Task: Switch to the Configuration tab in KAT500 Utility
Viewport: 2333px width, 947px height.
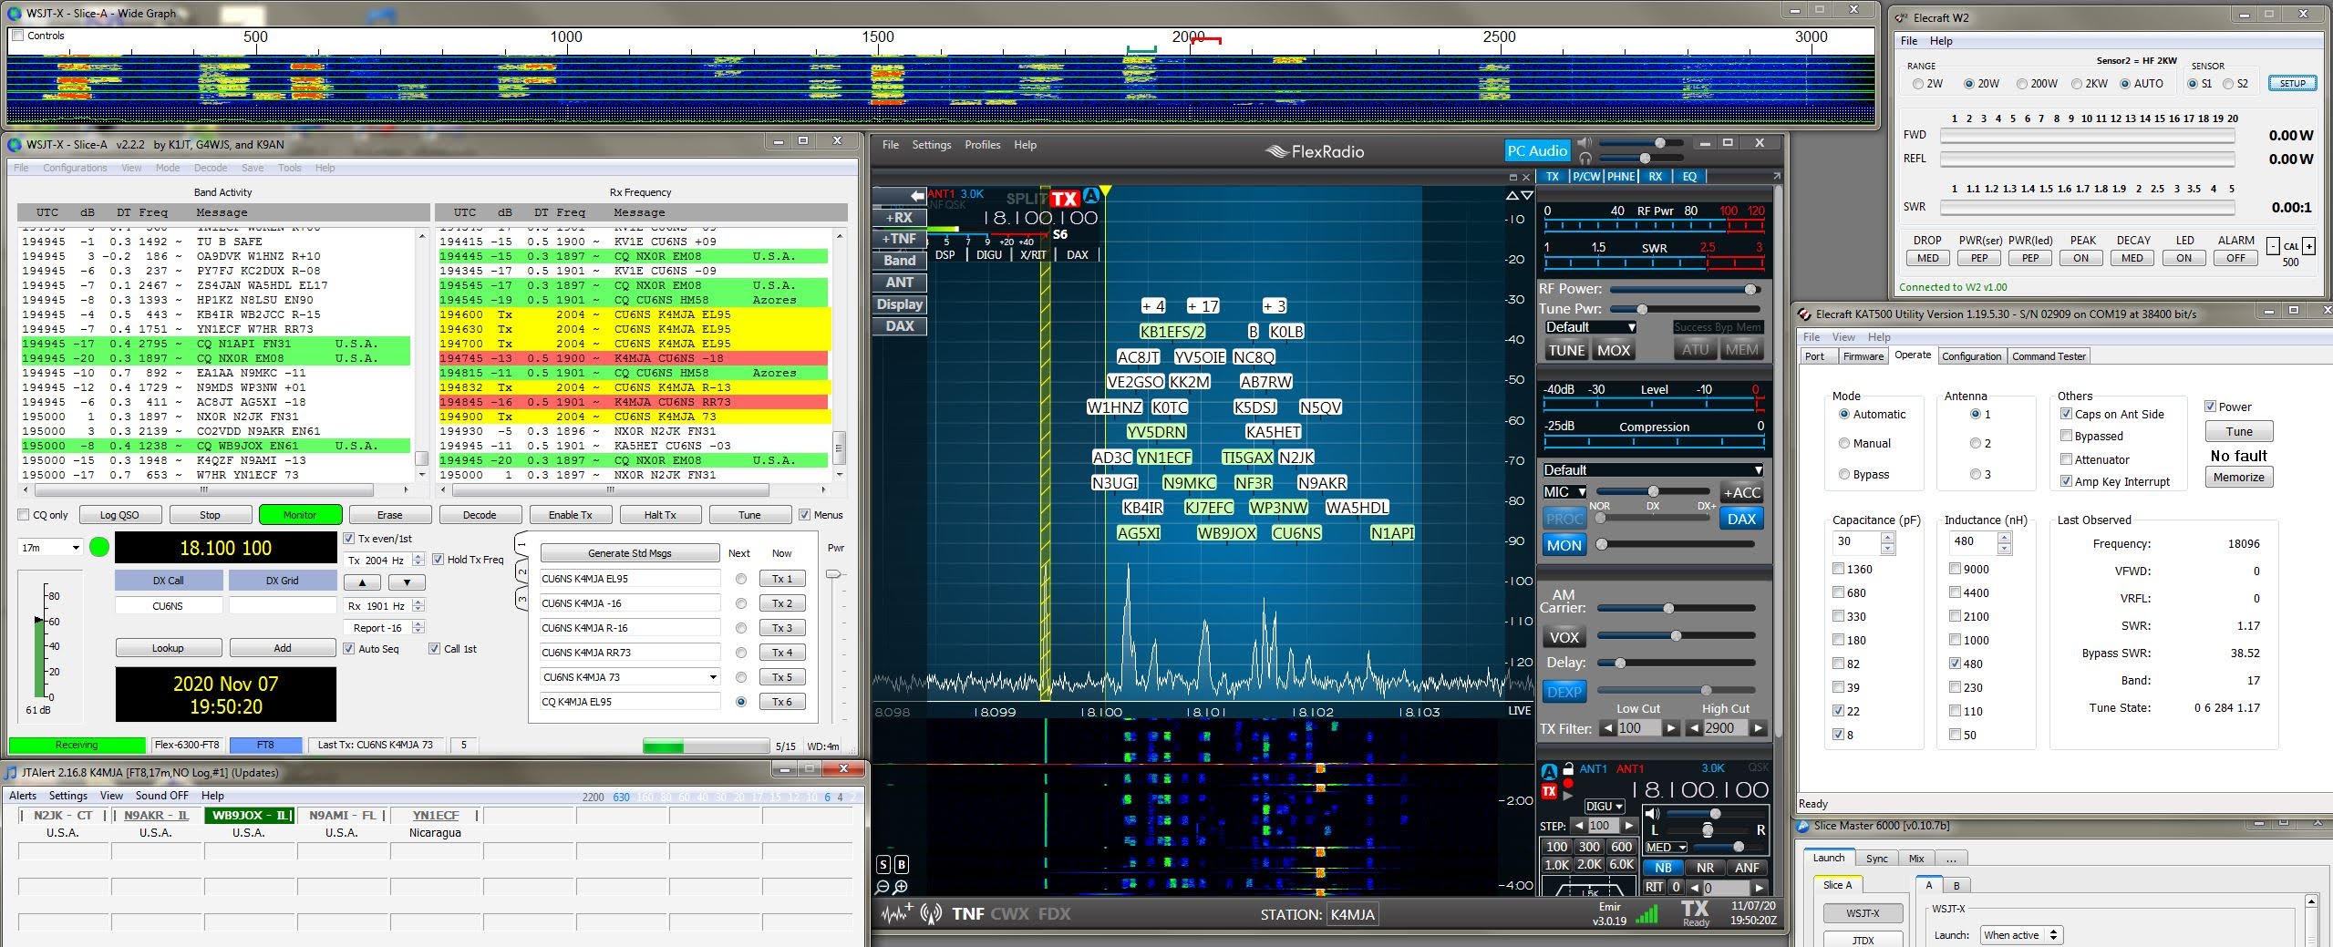Action: [x=1974, y=356]
